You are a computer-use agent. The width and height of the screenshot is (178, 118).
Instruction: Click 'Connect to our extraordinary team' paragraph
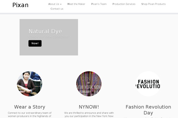coord(30,115)
